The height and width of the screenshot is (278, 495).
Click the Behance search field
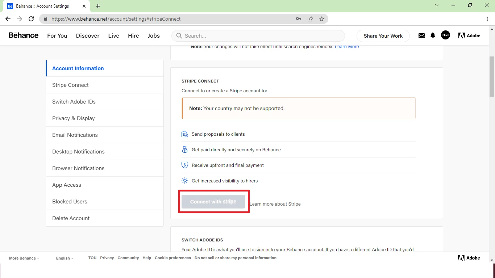coord(258,36)
